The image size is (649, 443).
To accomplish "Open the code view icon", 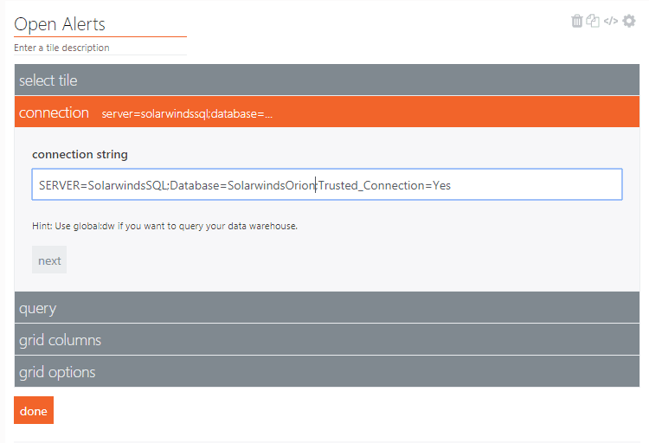I will pos(611,22).
